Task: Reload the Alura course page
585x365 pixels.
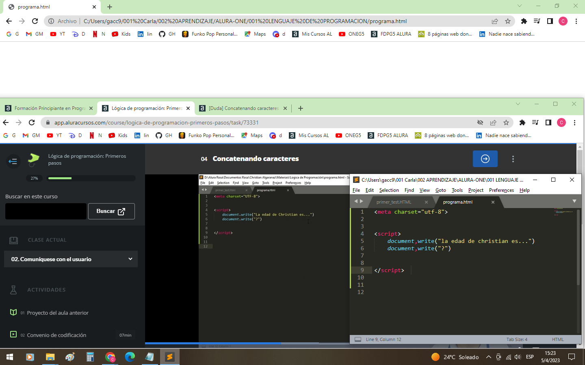Action: coord(32,122)
